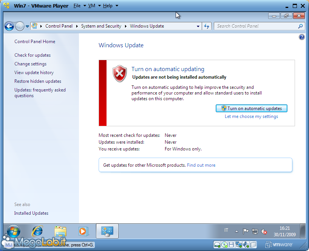The height and width of the screenshot is (251, 309).
Task: Click the VMware Player title bar icon
Action: (x=6, y=6)
